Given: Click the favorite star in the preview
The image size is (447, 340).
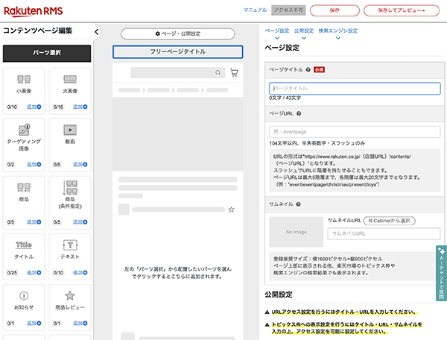Looking at the screenshot, I should click(231, 210).
